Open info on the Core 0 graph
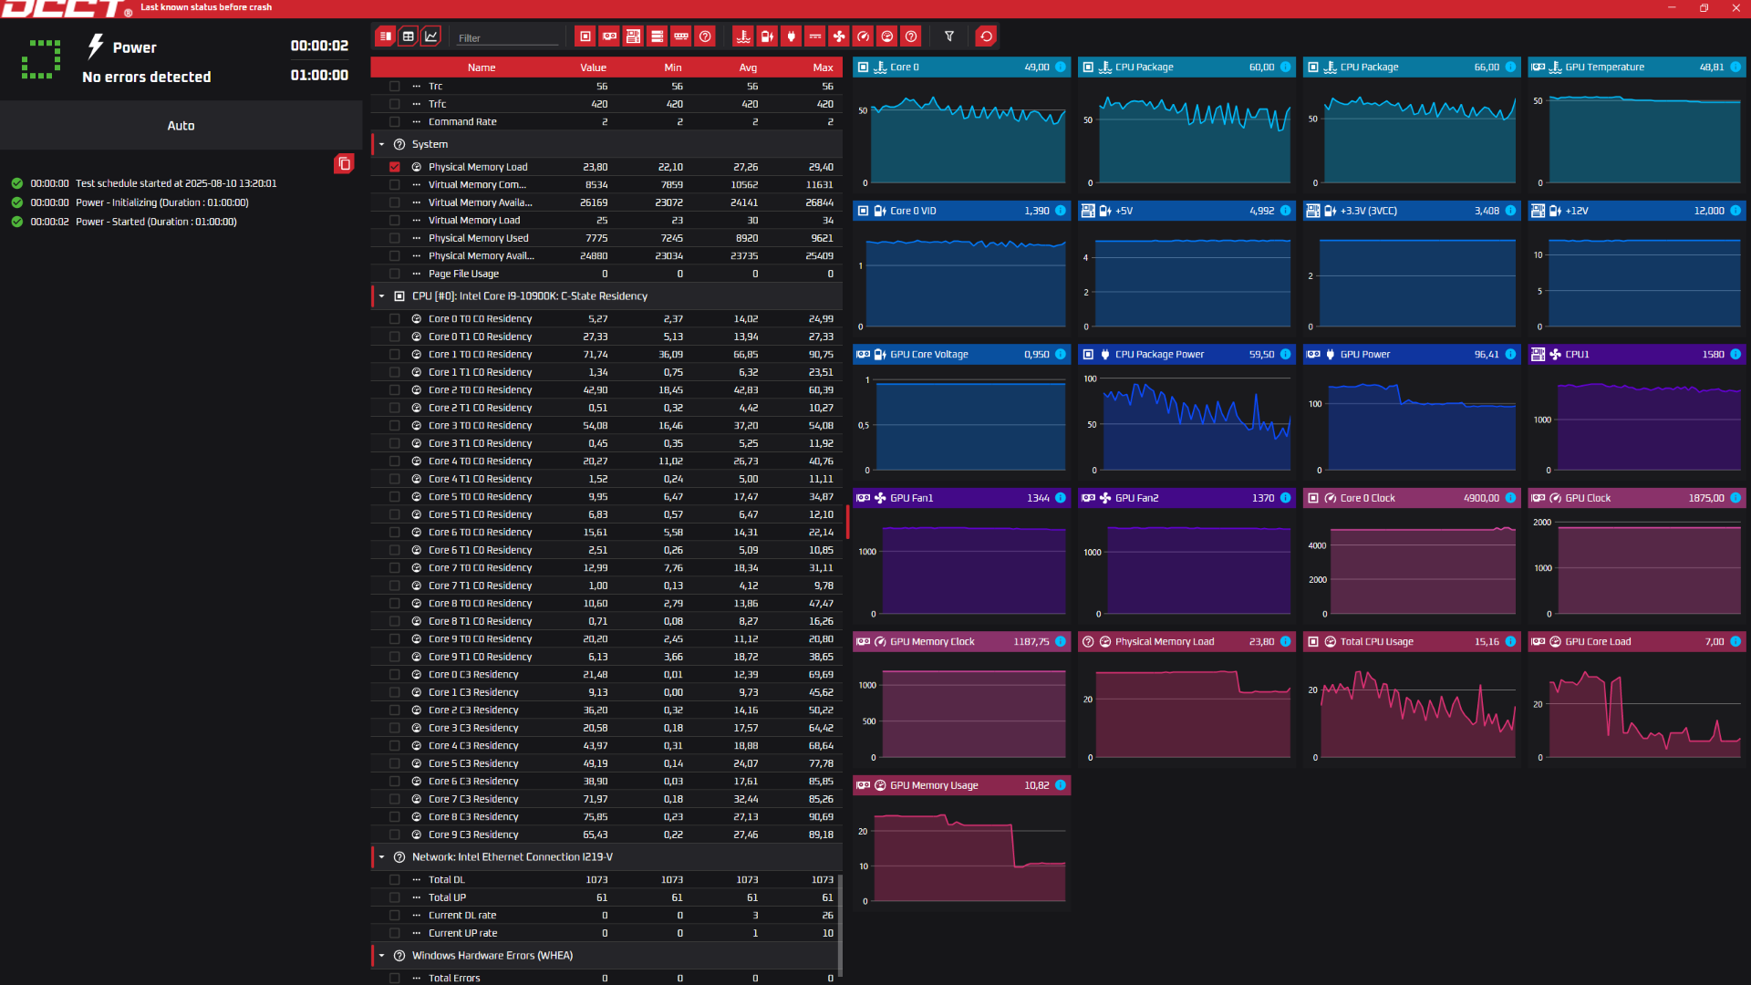 (x=1061, y=67)
